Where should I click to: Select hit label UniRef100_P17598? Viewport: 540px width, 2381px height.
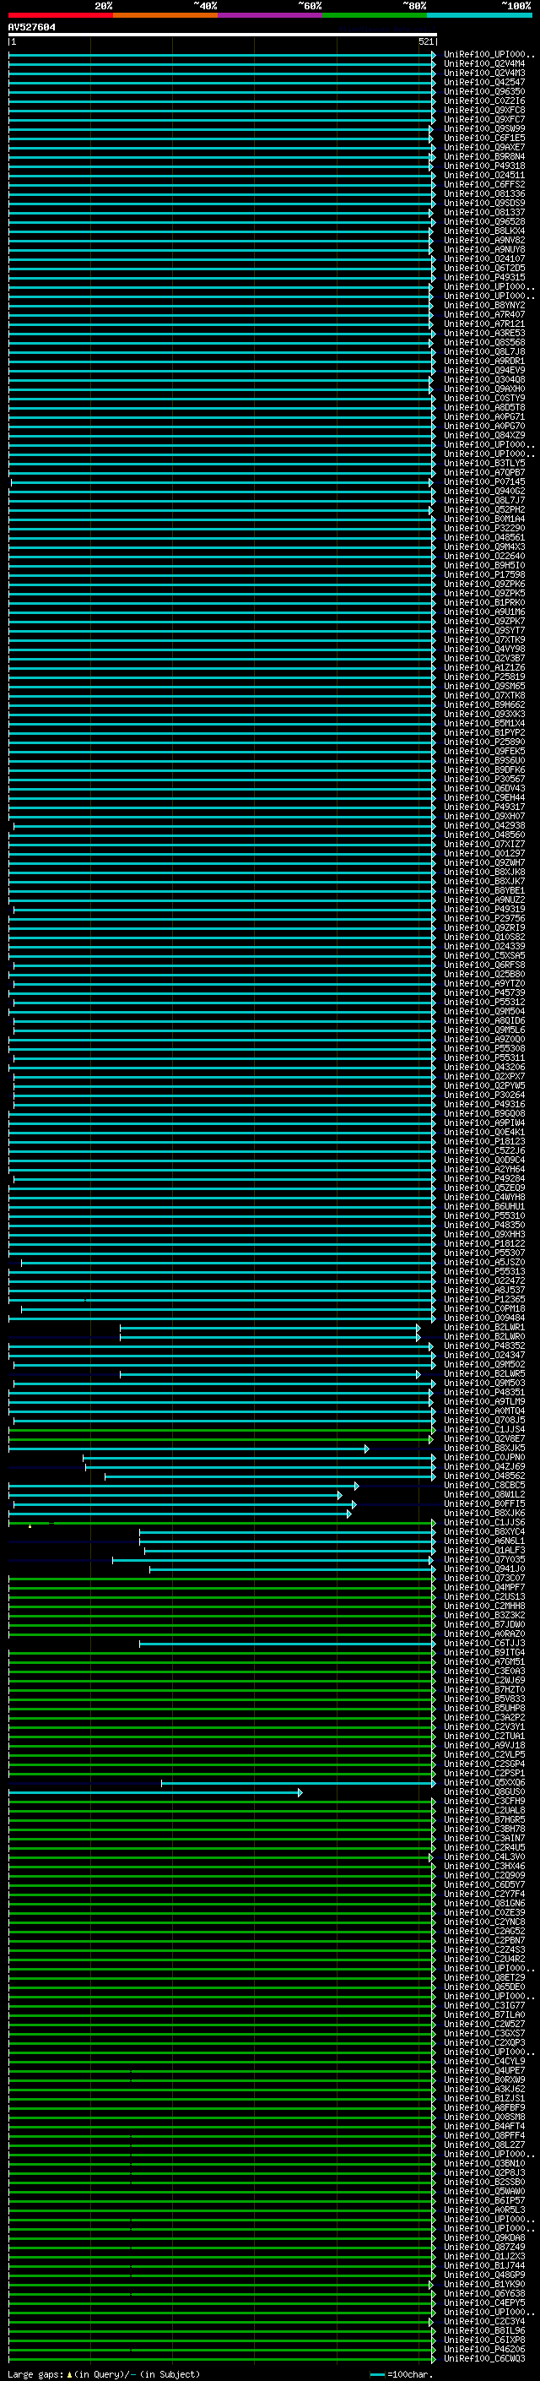coord(483,574)
